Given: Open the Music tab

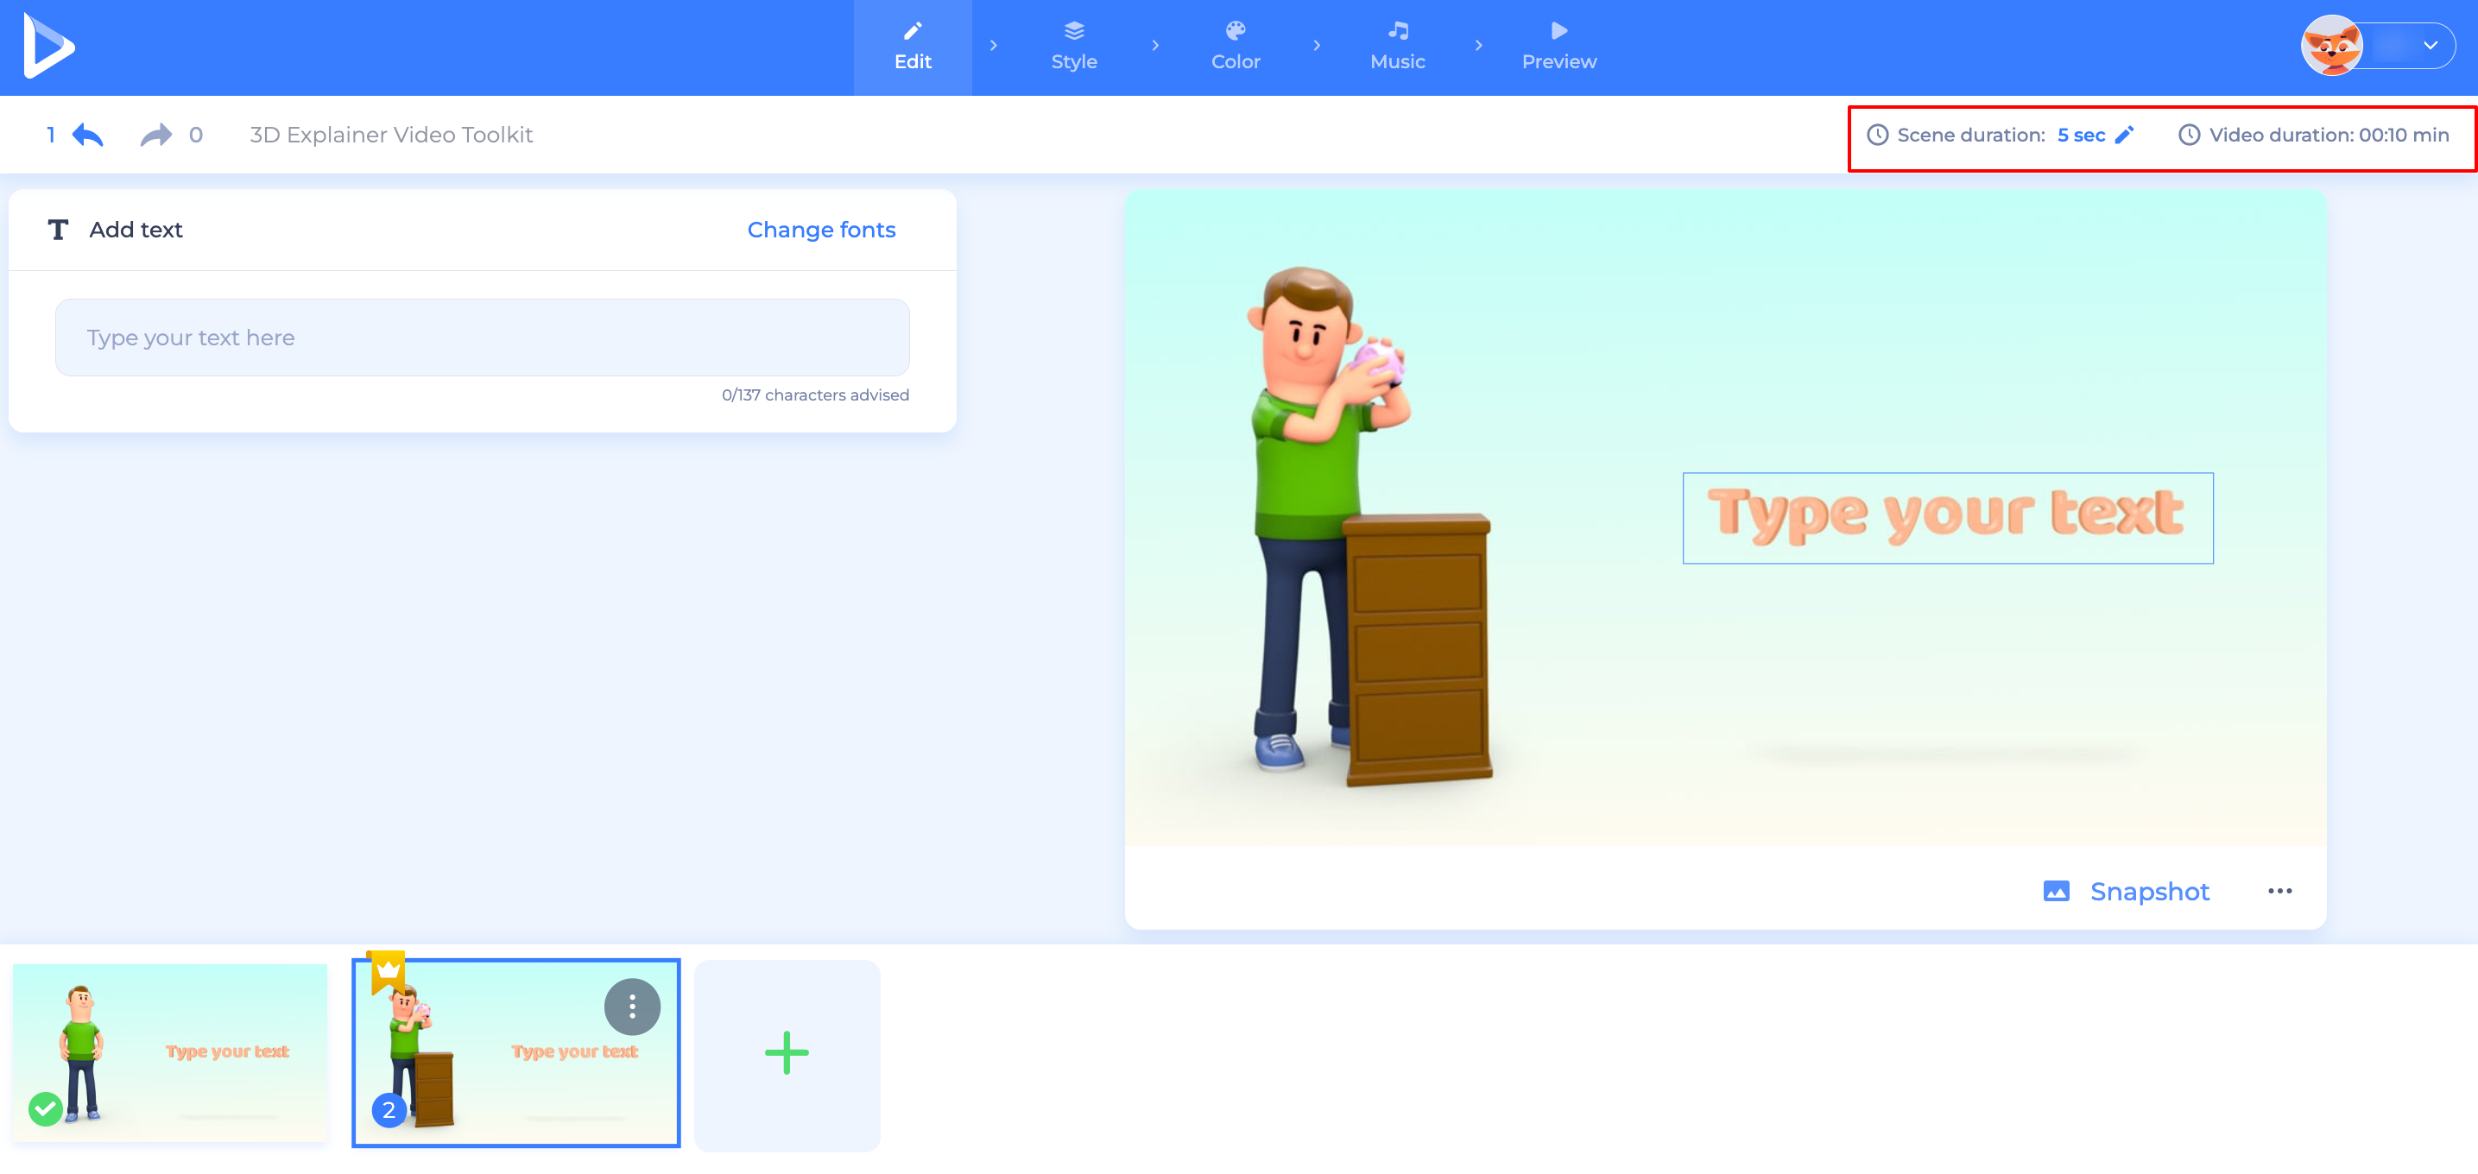Looking at the screenshot, I should [1397, 46].
